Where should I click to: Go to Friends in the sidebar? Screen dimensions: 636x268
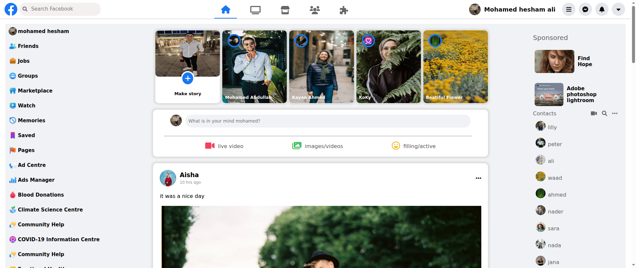(24, 46)
